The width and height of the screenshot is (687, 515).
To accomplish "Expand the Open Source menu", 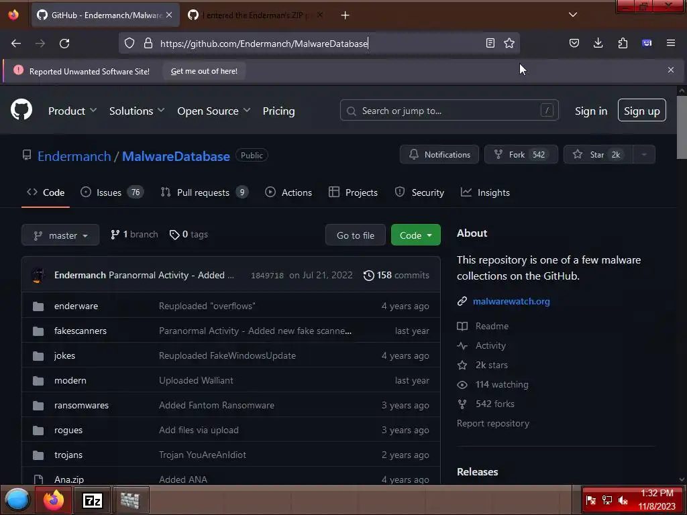I will tap(214, 111).
